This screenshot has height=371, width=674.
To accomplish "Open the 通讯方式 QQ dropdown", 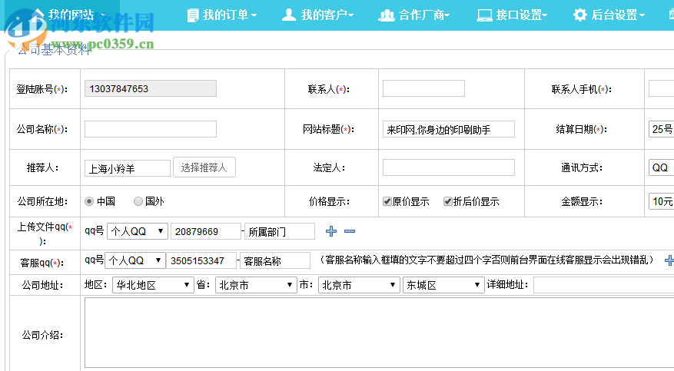I will pos(661,167).
